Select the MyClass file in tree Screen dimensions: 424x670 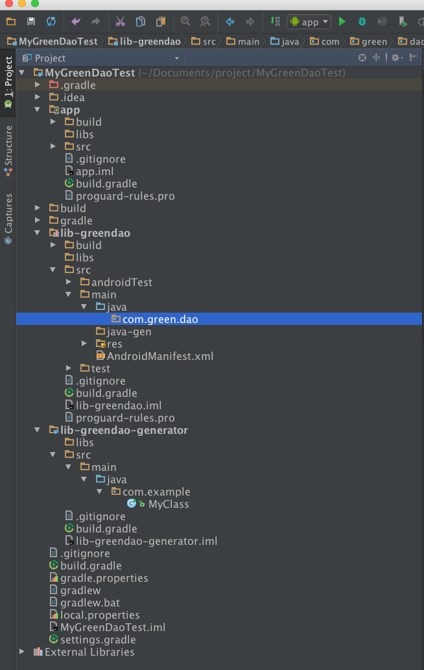(x=169, y=504)
